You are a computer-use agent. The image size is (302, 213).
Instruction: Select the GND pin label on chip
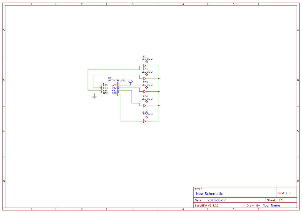click(x=106, y=93)
